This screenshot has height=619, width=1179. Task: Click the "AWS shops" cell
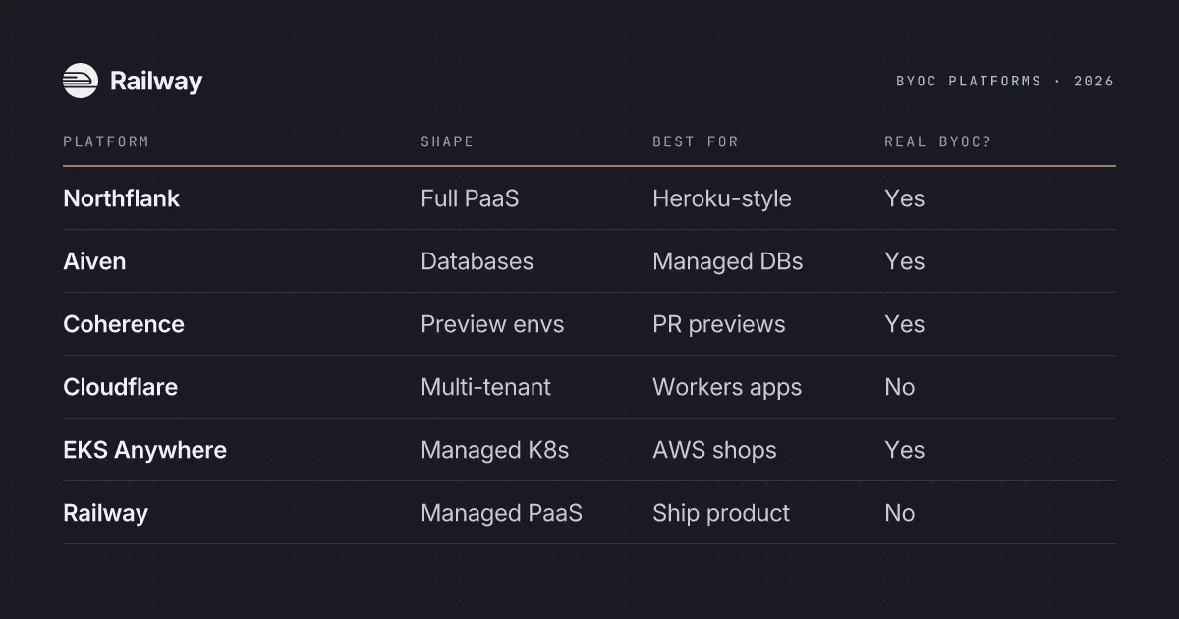coord(715,450)
